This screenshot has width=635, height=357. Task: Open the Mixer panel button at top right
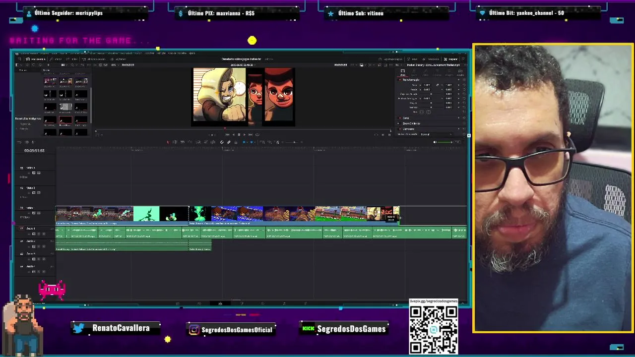[x=412, y=59]
